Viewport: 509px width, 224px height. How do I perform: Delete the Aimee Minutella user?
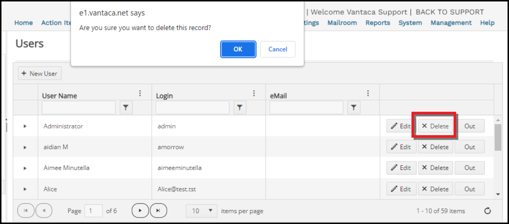click(436, 168)
